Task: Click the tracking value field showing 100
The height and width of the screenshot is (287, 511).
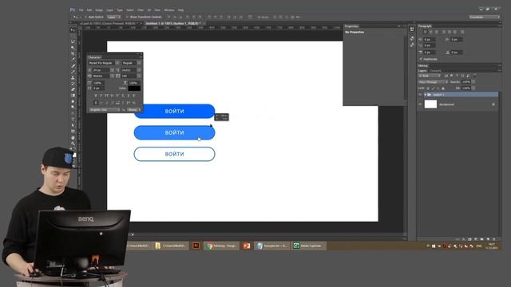Action: (x=129, y=76)
